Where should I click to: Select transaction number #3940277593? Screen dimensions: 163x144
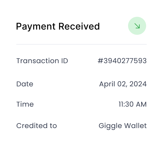(x=122, y=61)
